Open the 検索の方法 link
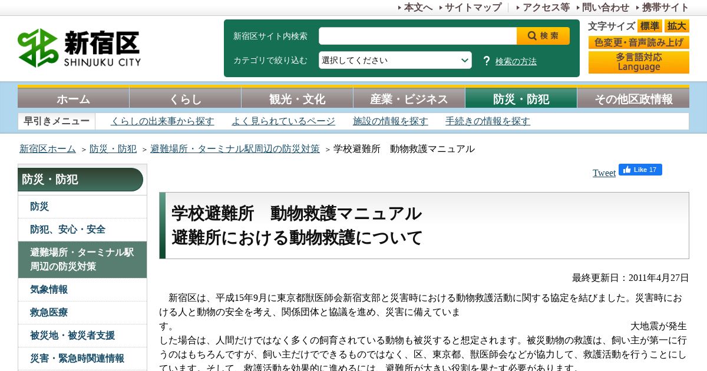 tap(516, 61)
